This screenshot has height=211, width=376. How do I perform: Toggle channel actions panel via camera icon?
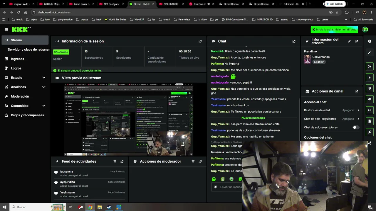[x=370, y=121]
